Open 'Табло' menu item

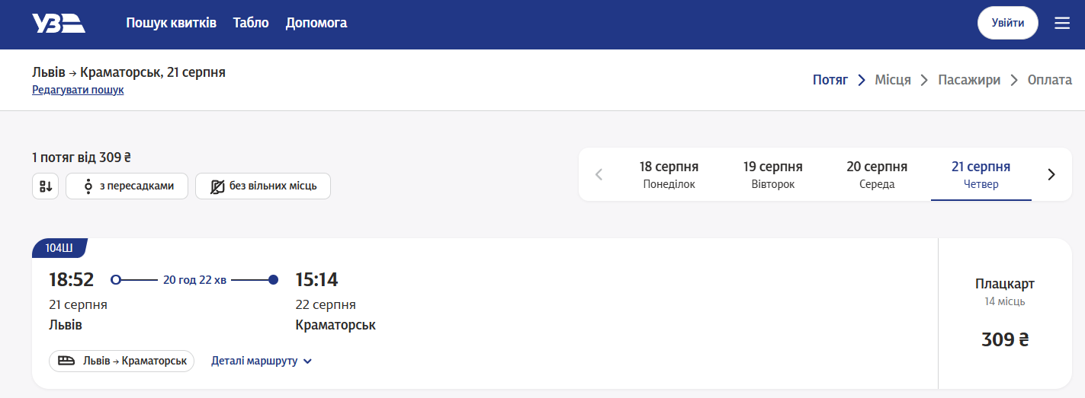[x=251, y=23]
